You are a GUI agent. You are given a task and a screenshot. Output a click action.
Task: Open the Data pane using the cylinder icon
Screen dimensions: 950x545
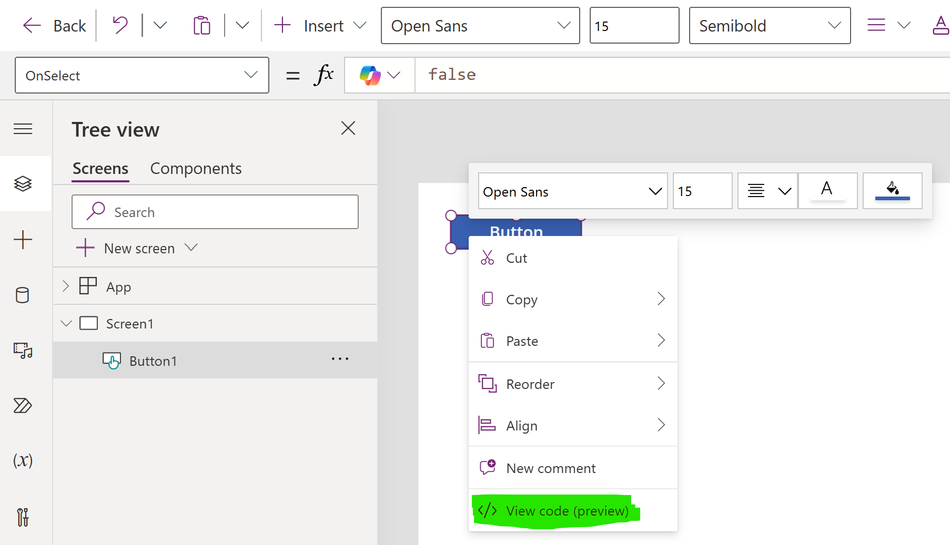point(23,295)
